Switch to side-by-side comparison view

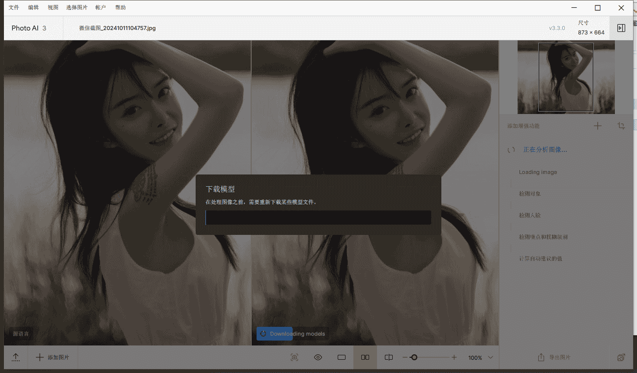(365, 357)
